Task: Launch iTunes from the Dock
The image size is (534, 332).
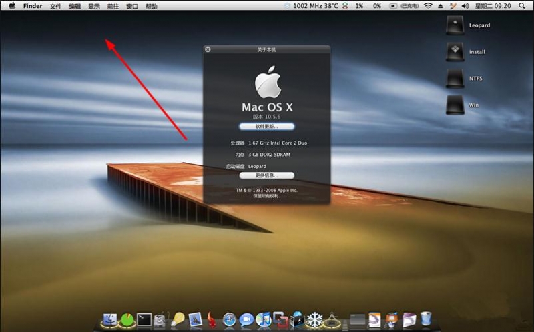Action: tap(263, 320)
